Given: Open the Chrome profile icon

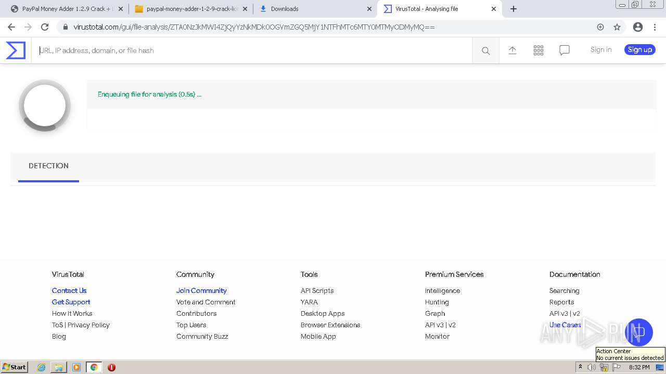Looking at the screenshot, I should (x=638, y=27).
